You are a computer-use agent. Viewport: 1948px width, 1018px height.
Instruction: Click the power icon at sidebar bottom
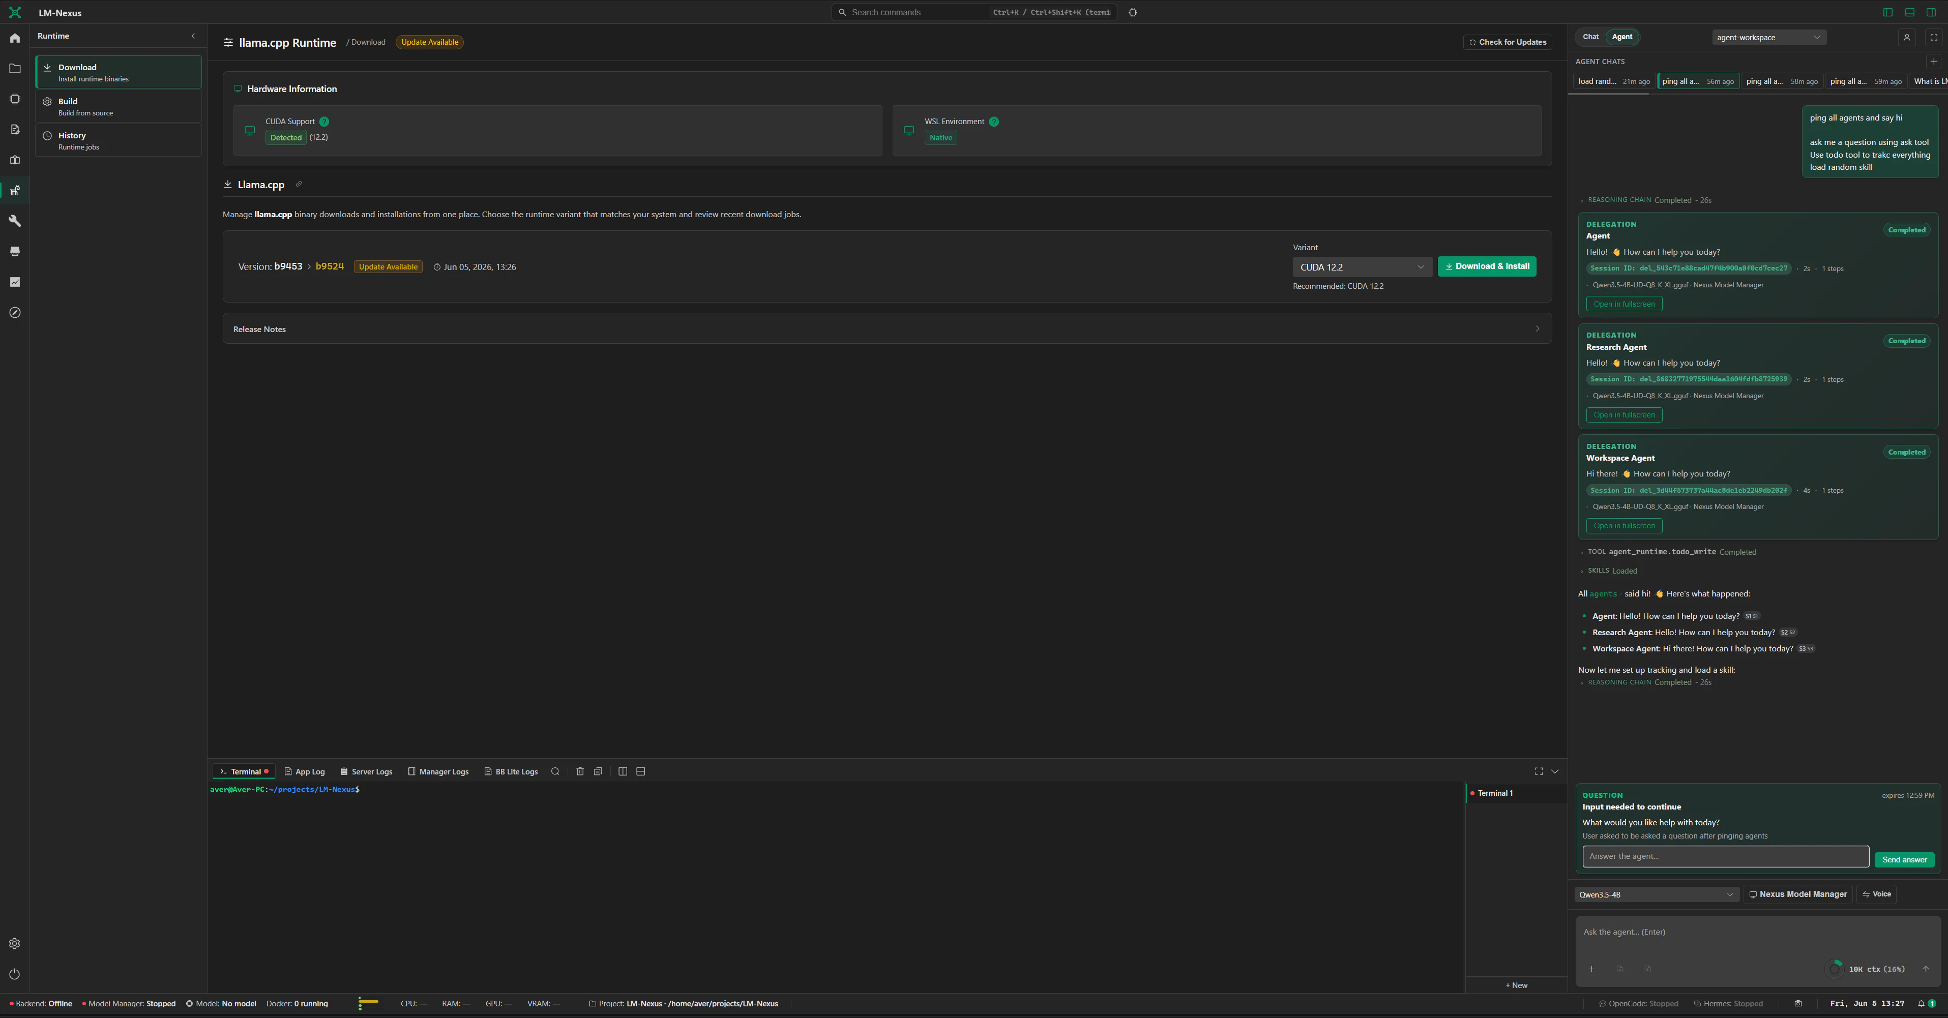point(14,974)
